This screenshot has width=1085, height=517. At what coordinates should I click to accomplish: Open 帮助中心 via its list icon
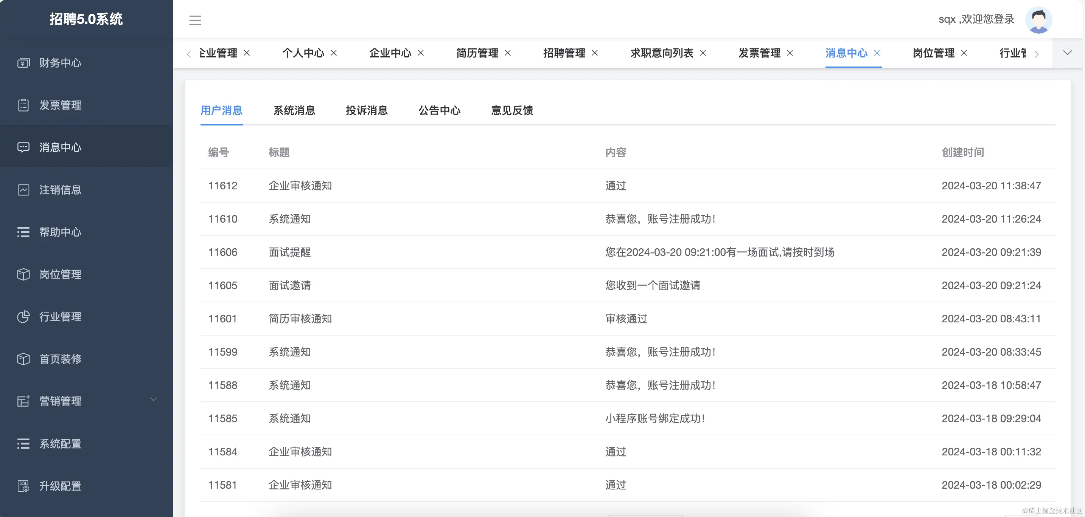23,232
